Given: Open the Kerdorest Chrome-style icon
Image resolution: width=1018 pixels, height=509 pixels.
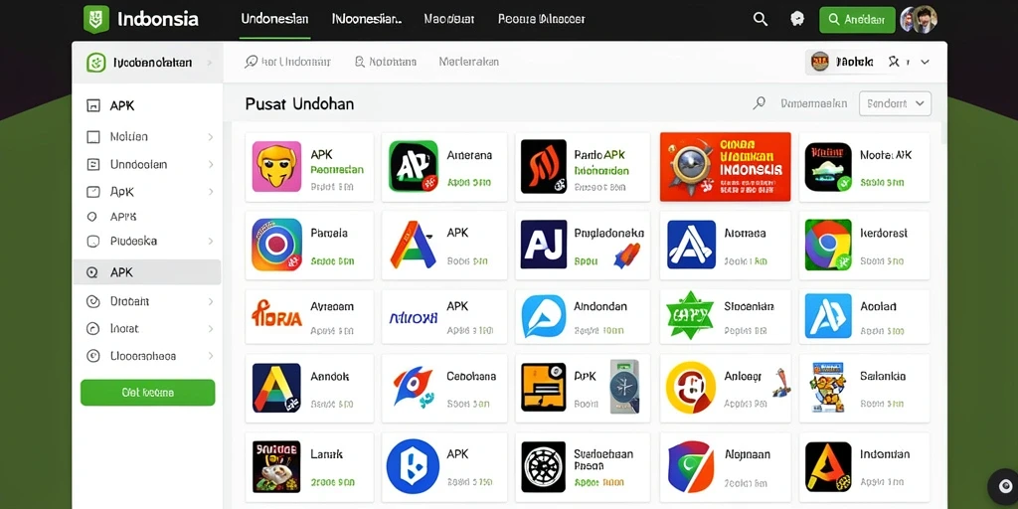Looking at the screenshot, I should pyautogui.click(x=828, y=245).
